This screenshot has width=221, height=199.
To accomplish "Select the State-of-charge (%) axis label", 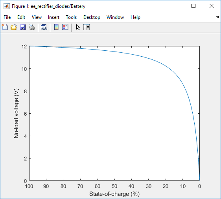I will 114,194.
